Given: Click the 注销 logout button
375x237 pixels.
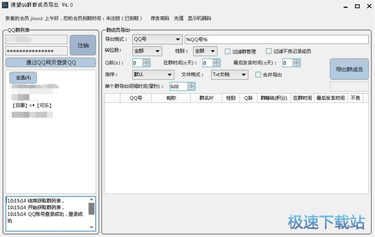Looking at the screenshot, I should tap(83, 45).
